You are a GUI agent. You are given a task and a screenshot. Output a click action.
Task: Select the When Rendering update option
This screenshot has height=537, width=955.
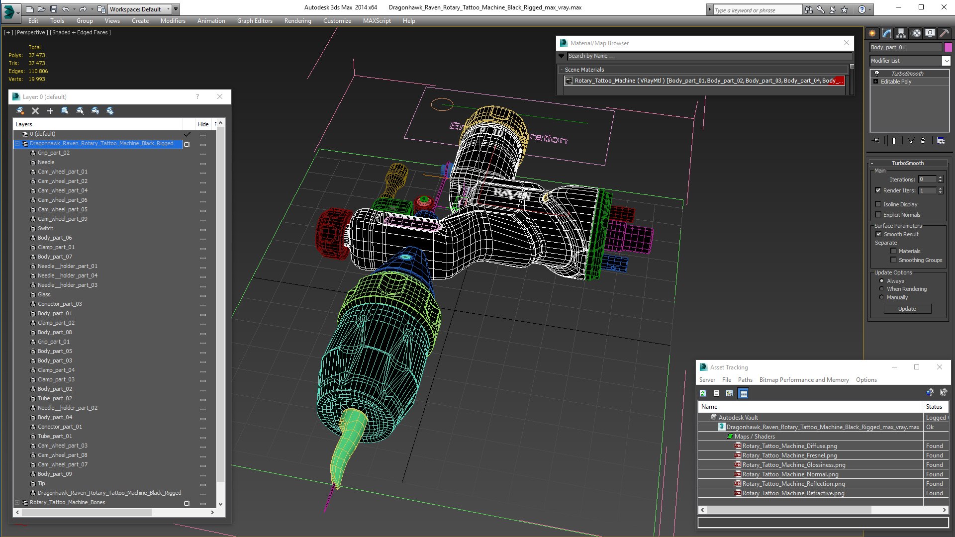point(881,289)
